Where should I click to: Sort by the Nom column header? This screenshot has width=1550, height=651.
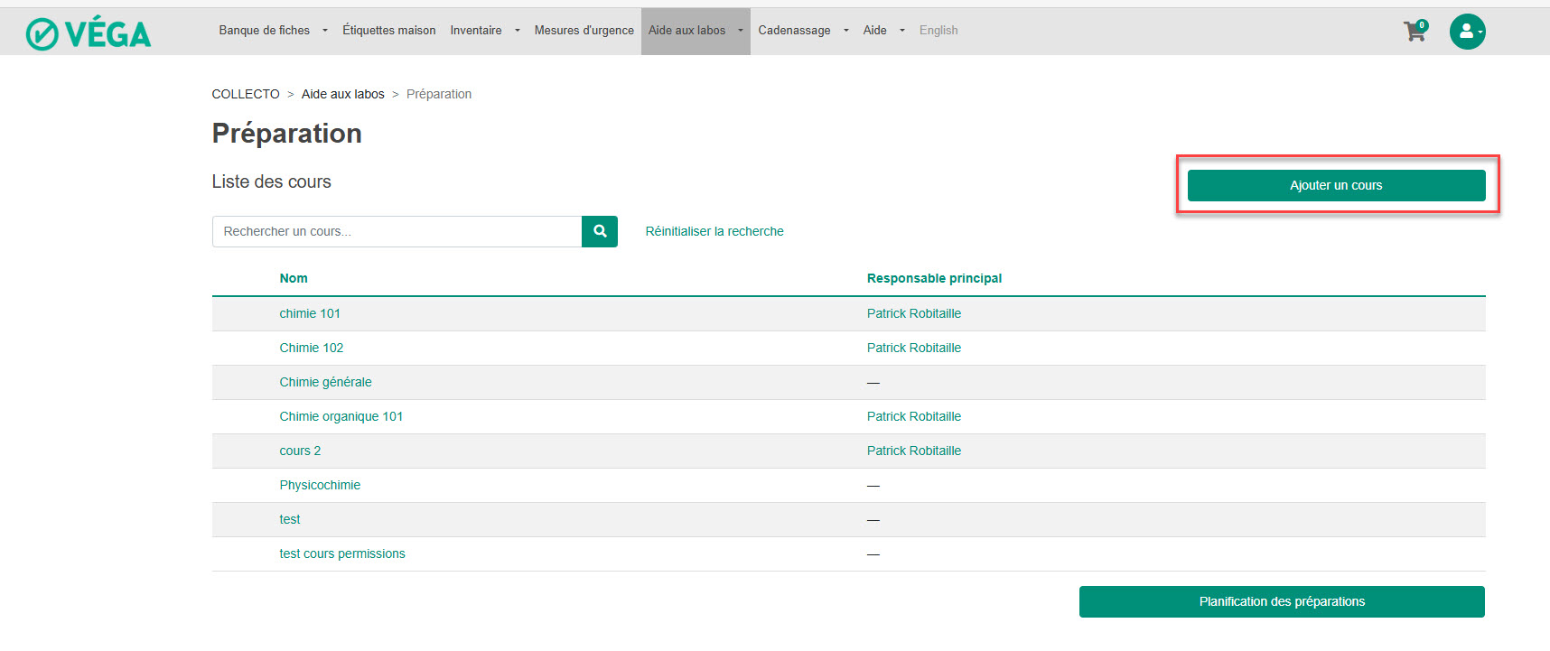[294, 278]
